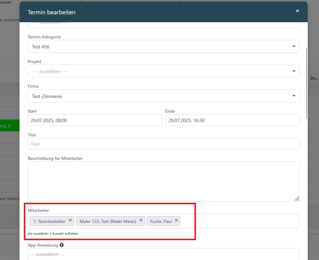
Task: Remove Maler 123, Test (Maler Meier) tag
Action: tap(141, 220)
